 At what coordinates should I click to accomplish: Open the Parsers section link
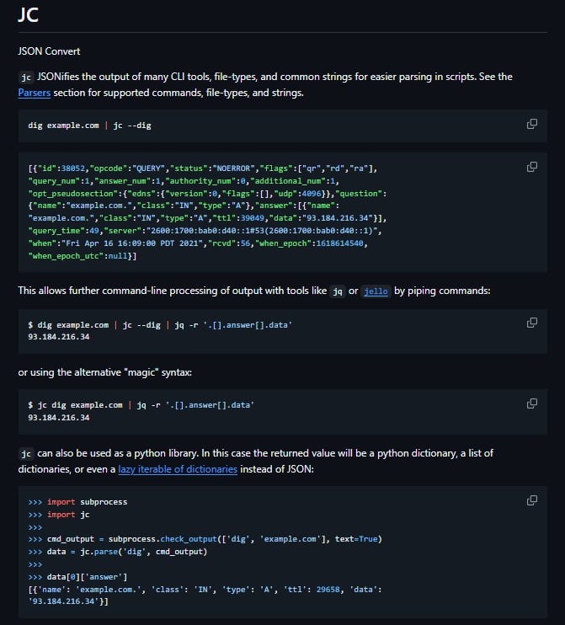click(34, 93)
